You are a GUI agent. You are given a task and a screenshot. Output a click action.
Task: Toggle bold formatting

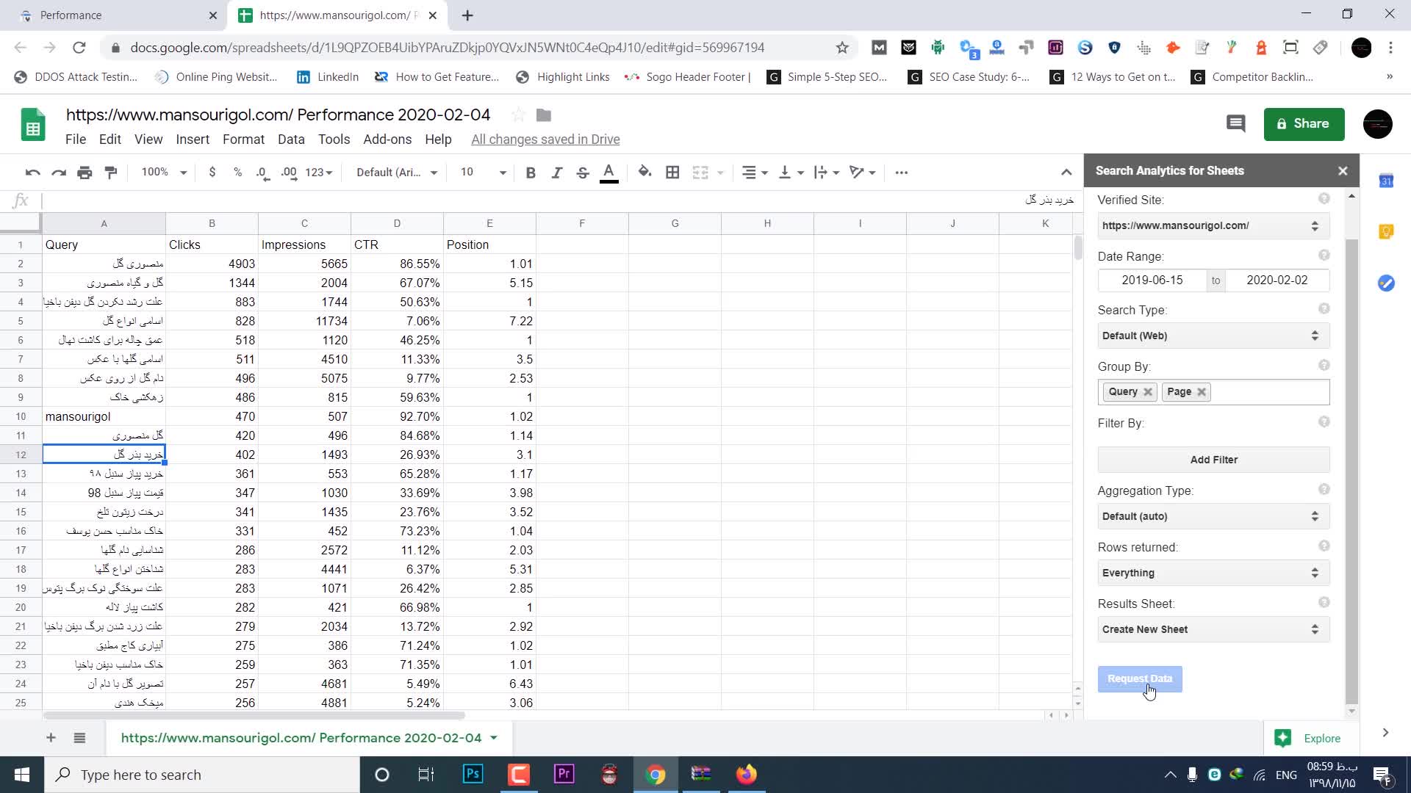[530, 173]
